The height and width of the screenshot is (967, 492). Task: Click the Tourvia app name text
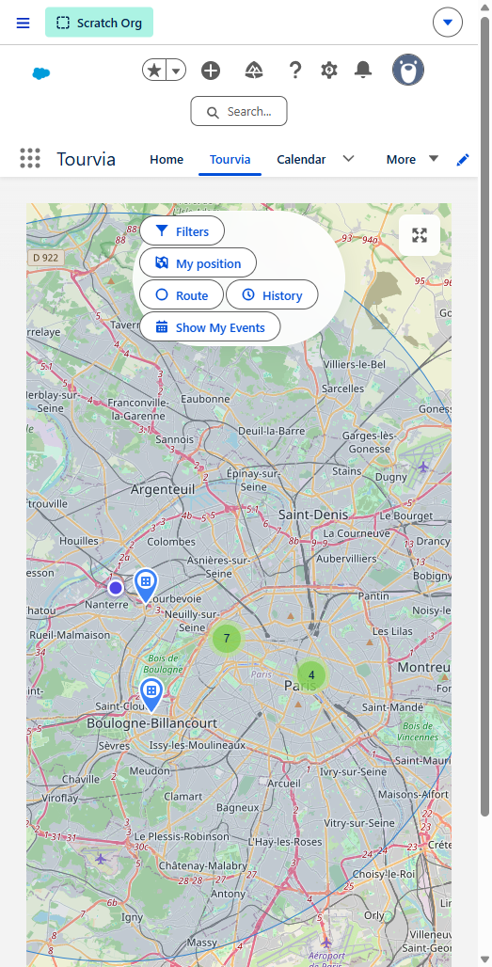87,159
